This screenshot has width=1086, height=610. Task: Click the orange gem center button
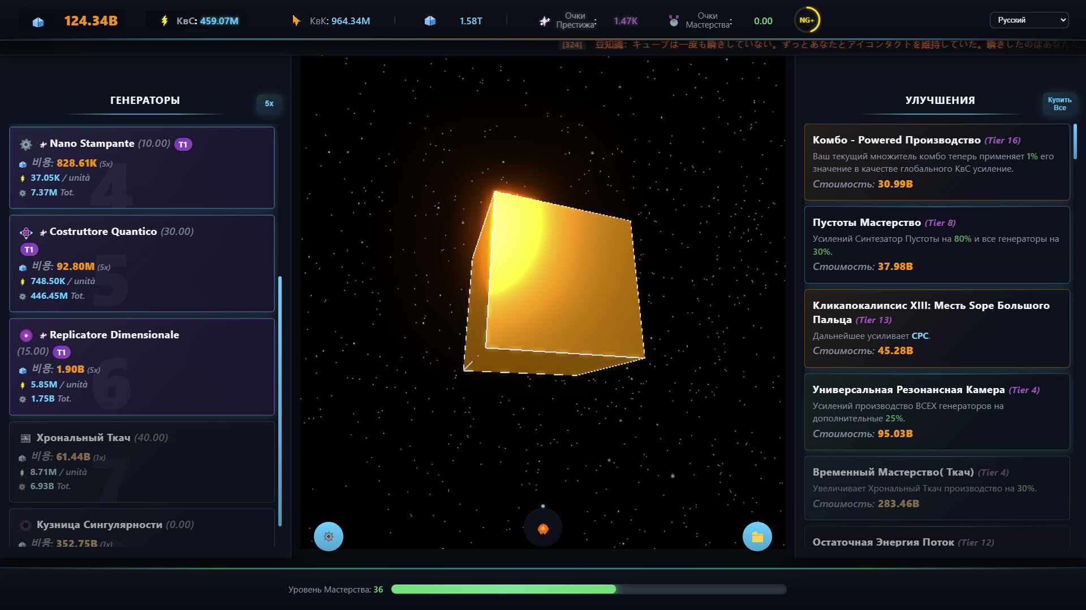coord(543,529)
